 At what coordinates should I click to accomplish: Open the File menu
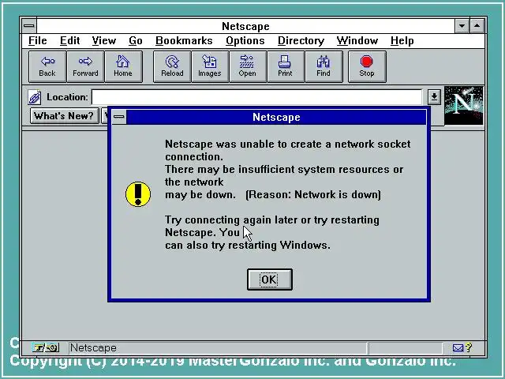(38, 40)
